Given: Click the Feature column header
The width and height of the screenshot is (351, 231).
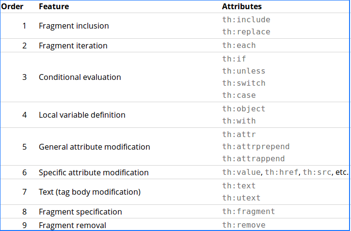Looking at the screenshot, I should (54, 6).
